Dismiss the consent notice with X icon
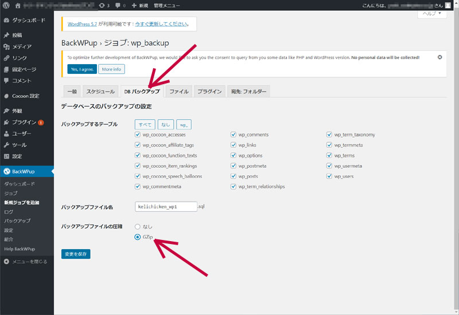 [x=439, y=57]
